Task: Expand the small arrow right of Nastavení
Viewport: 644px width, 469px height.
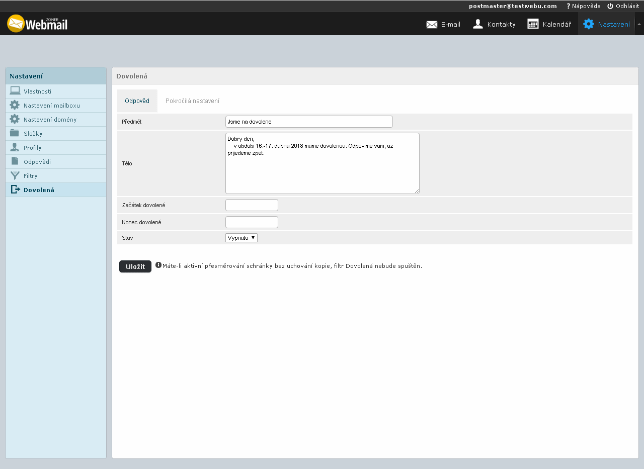Action: (x=639, y=24)
